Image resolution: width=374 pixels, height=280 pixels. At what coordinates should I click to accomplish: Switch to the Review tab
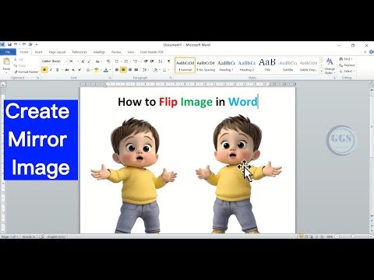(116, 52)
